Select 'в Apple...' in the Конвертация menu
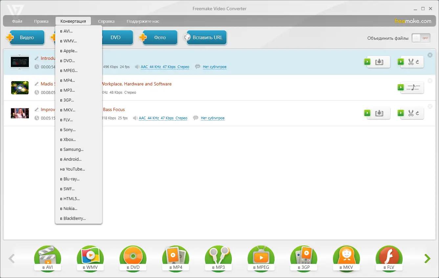The image size is (439, 278). (x=79, y=51)
